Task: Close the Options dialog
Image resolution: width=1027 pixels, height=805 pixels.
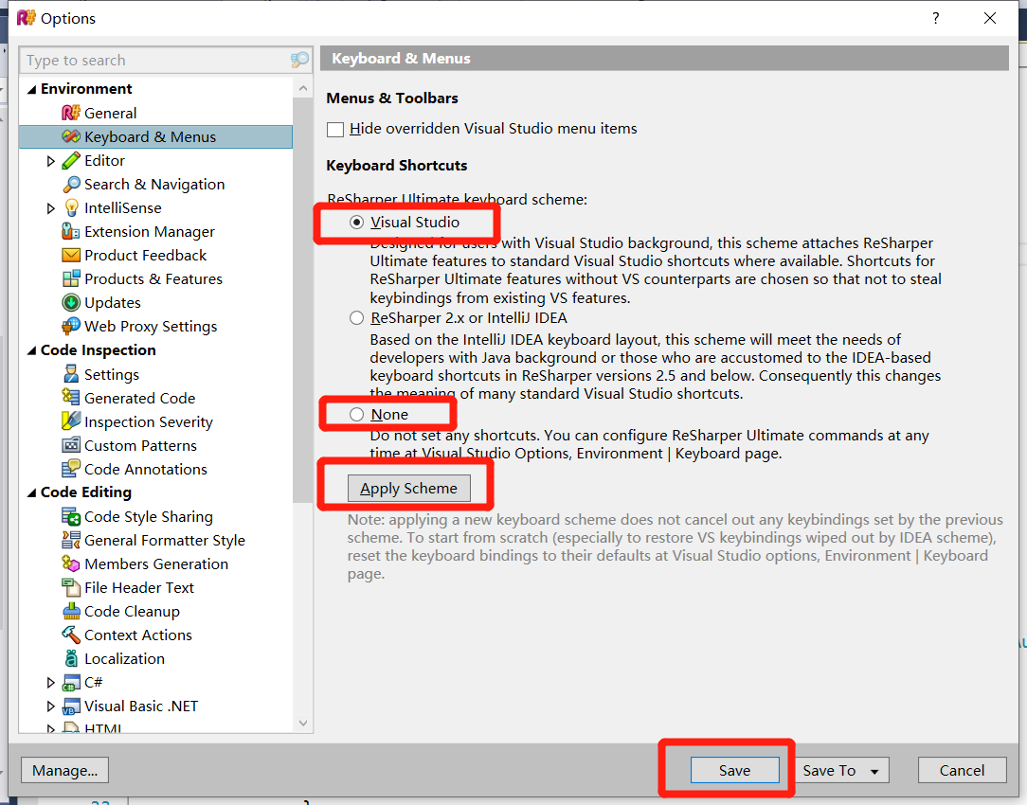Action: point(990,18)
